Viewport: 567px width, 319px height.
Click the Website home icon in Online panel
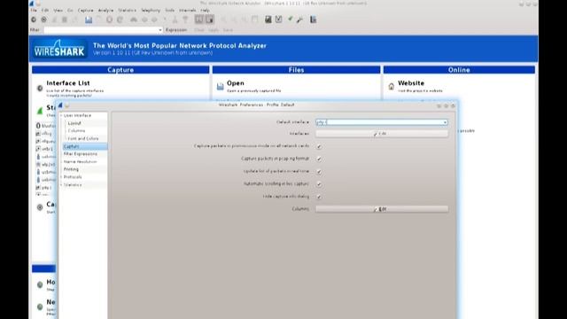[x=392, y=87]
